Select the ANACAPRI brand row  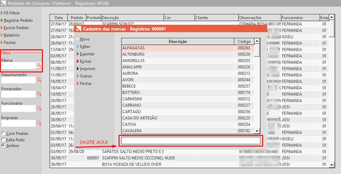coord(188,67)
